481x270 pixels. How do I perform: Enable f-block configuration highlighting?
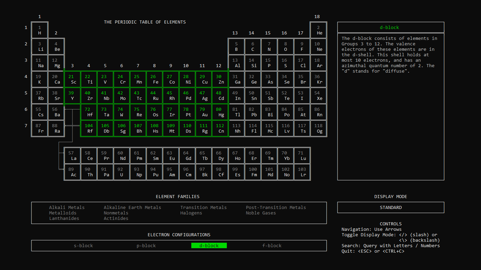272,245
